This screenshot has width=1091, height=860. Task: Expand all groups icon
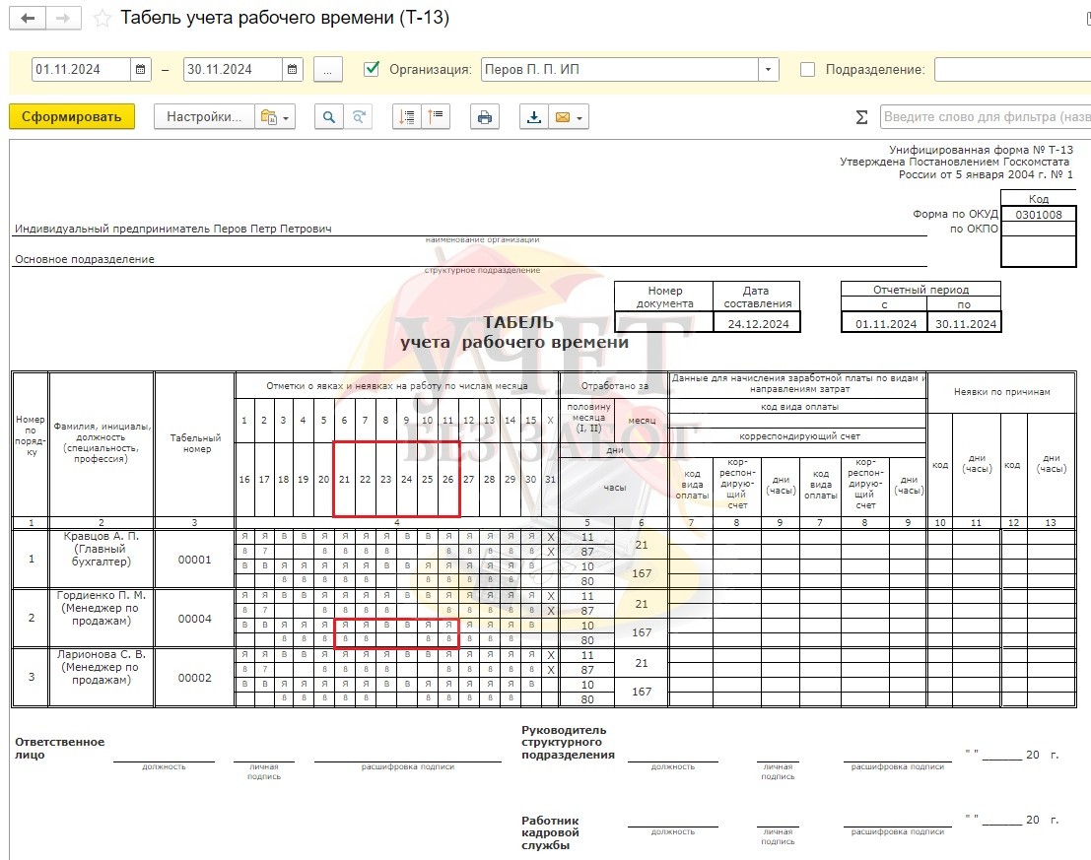[407, 117]
